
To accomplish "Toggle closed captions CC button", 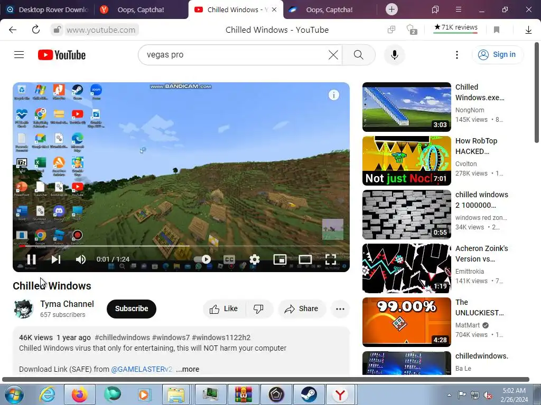I will tap(229, 259).
